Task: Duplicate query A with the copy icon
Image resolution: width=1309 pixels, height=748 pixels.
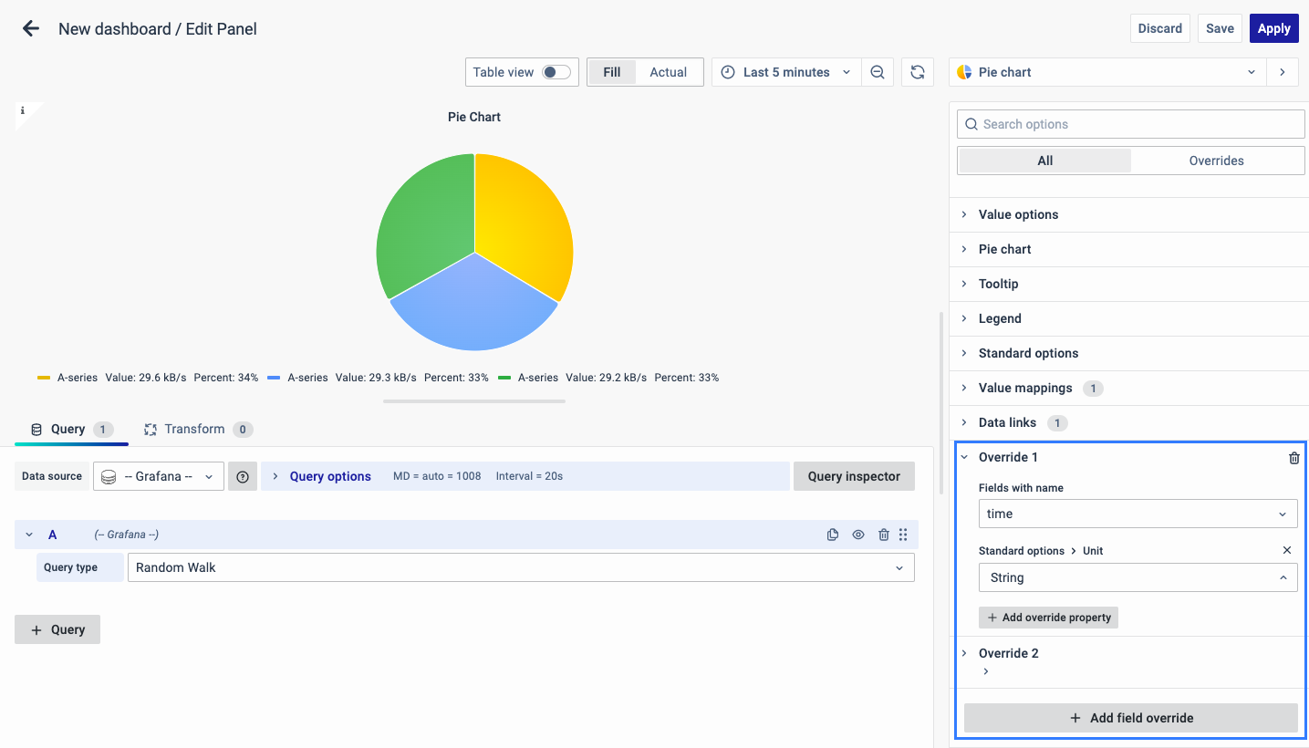Action: click(x=832, y=535)
